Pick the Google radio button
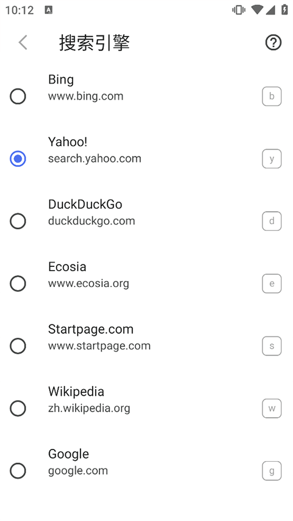293x521 pixels. [18, 471]
